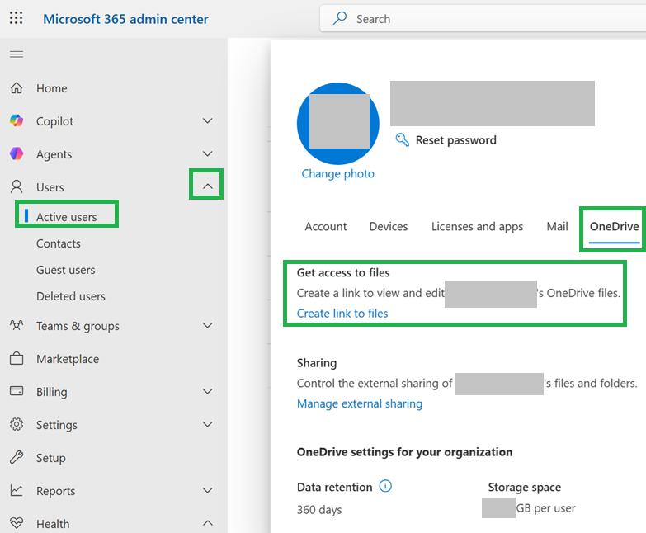Click the Agents icon in sidebar
Screen dimensions: 646x533
pyautogui.click(x=17, y=153)
